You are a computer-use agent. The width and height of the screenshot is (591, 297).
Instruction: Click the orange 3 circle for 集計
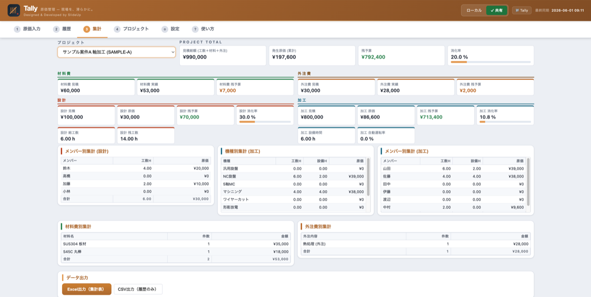tap(87, 29)
